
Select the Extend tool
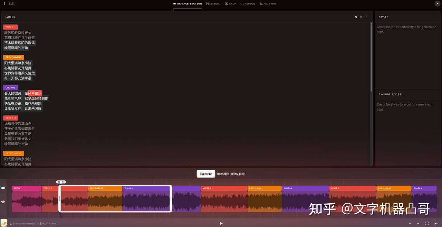[x=213, y=4]
